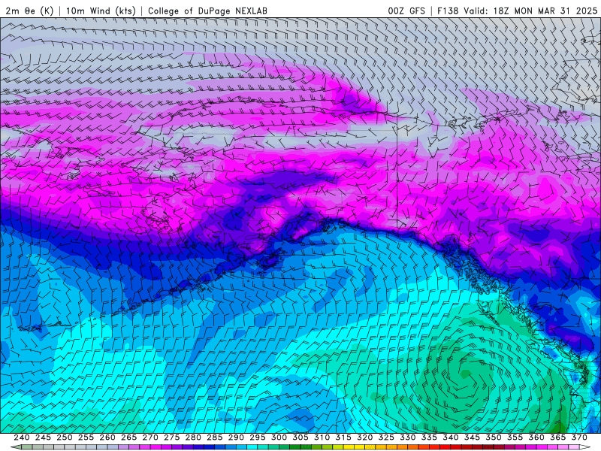Click the 265 value on the color scale
The width and height of the screenshot is (601, 451).
pos(128,437)
